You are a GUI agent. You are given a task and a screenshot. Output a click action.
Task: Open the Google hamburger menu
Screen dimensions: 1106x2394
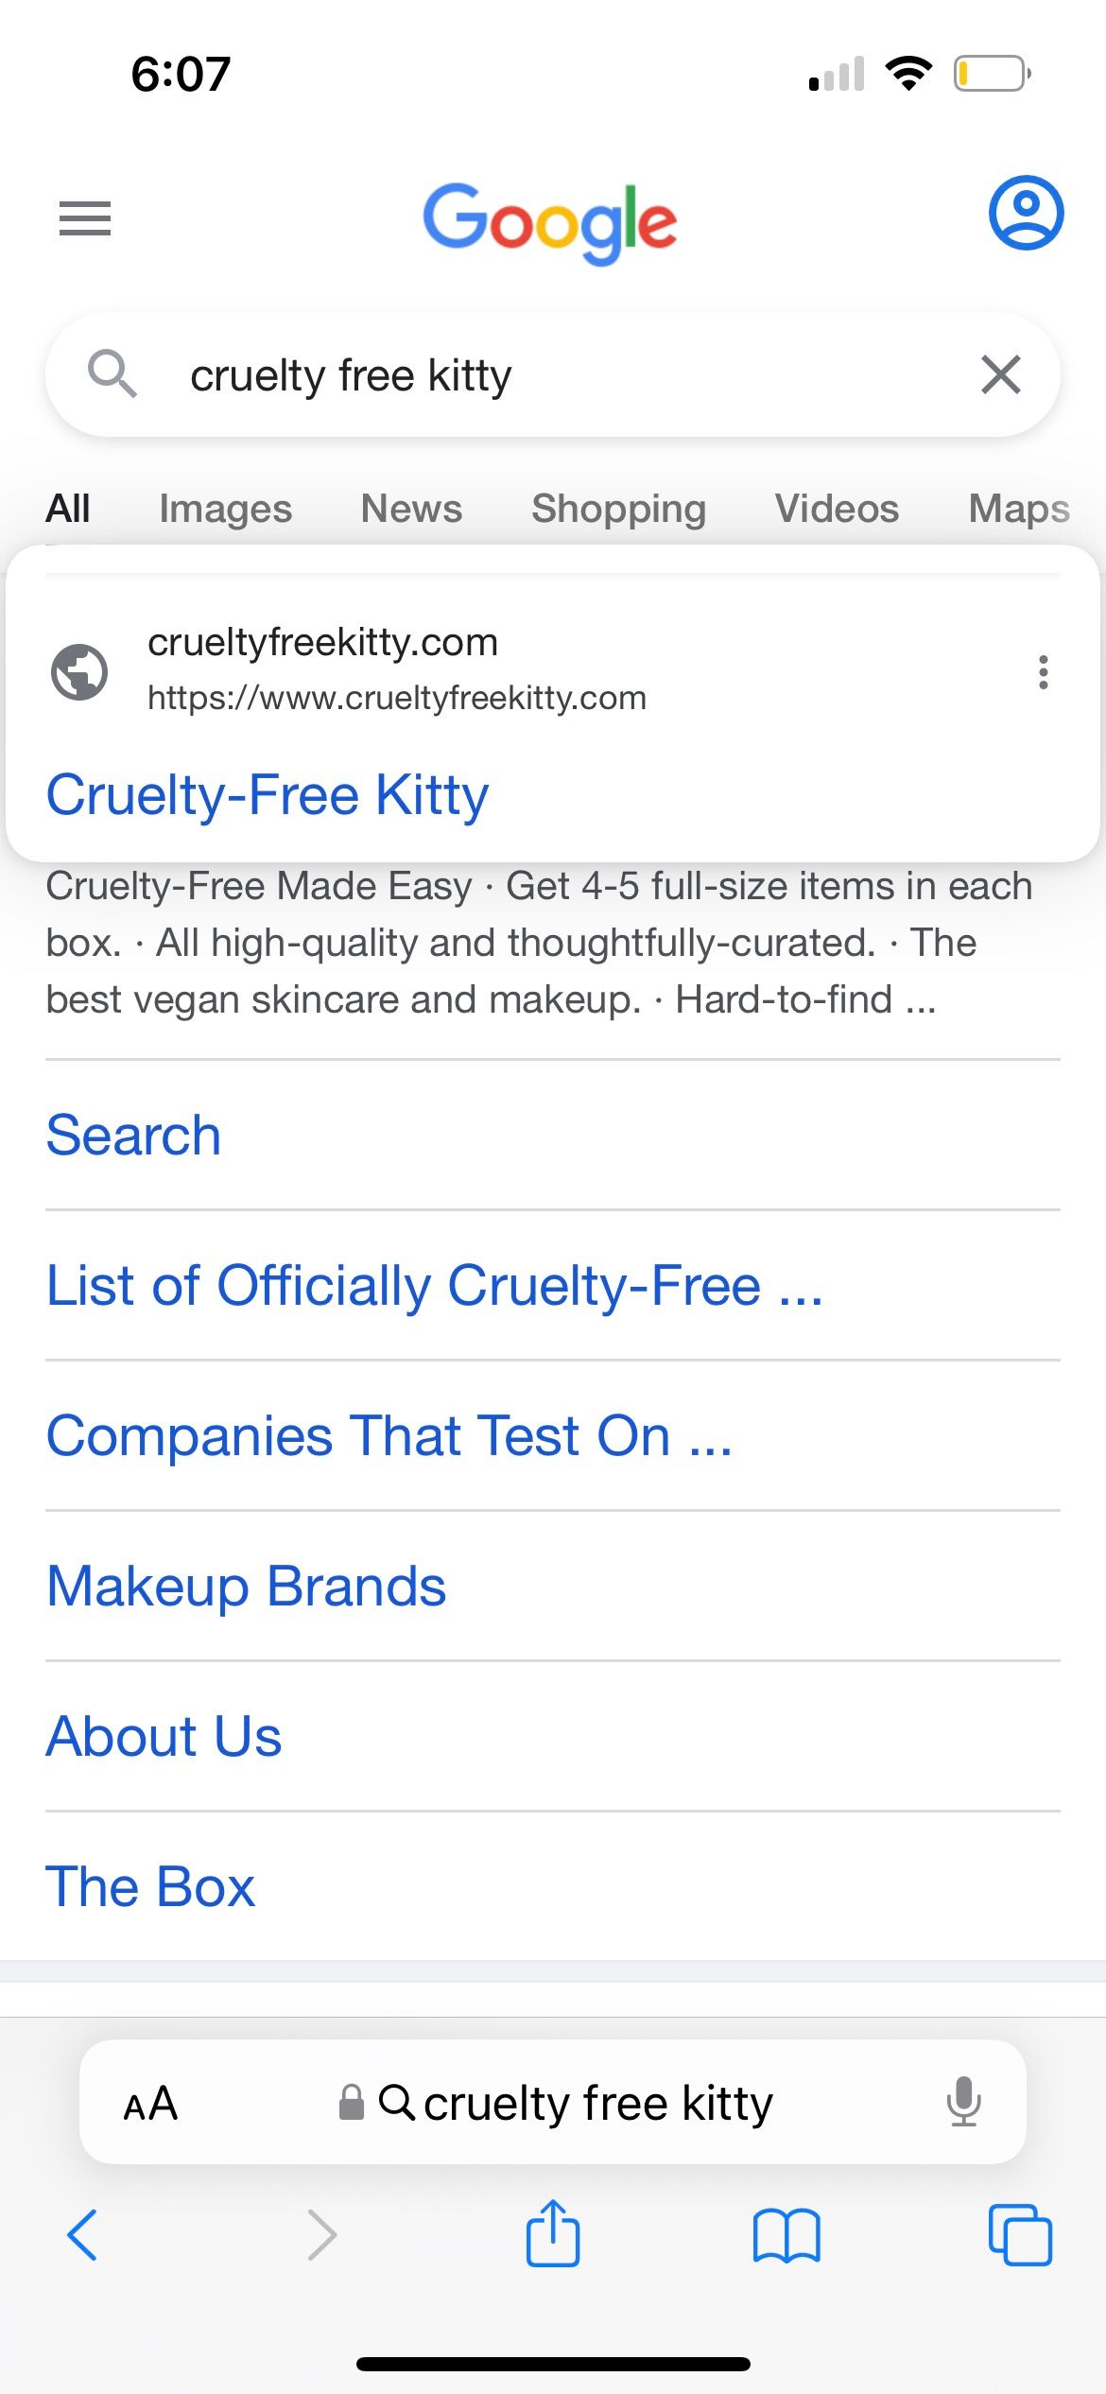85,218
